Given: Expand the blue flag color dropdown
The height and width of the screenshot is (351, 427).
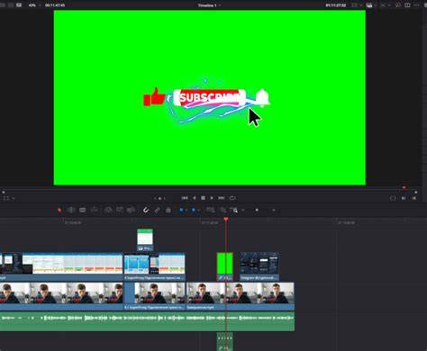Looking at the screenshot, I should 186,211.
